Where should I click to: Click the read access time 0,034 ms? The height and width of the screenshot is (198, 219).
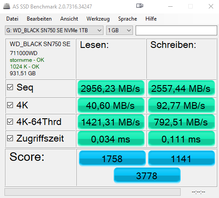coord(111,139)
